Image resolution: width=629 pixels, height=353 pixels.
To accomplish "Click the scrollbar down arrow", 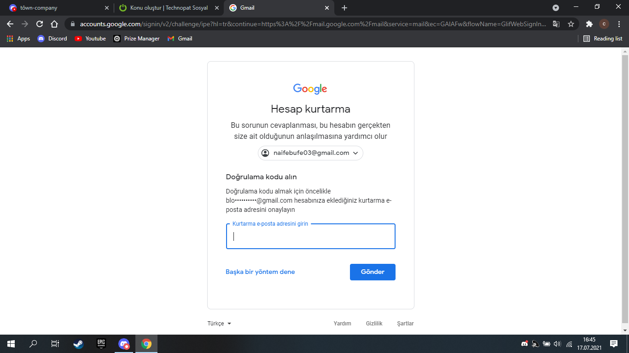I will point(625,330).
